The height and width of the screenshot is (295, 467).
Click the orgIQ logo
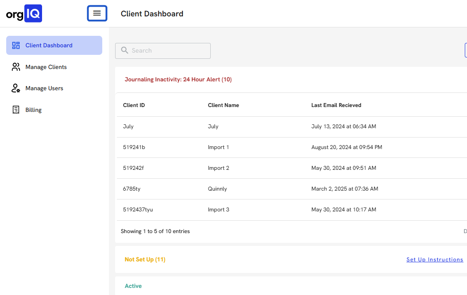point(24,13)
